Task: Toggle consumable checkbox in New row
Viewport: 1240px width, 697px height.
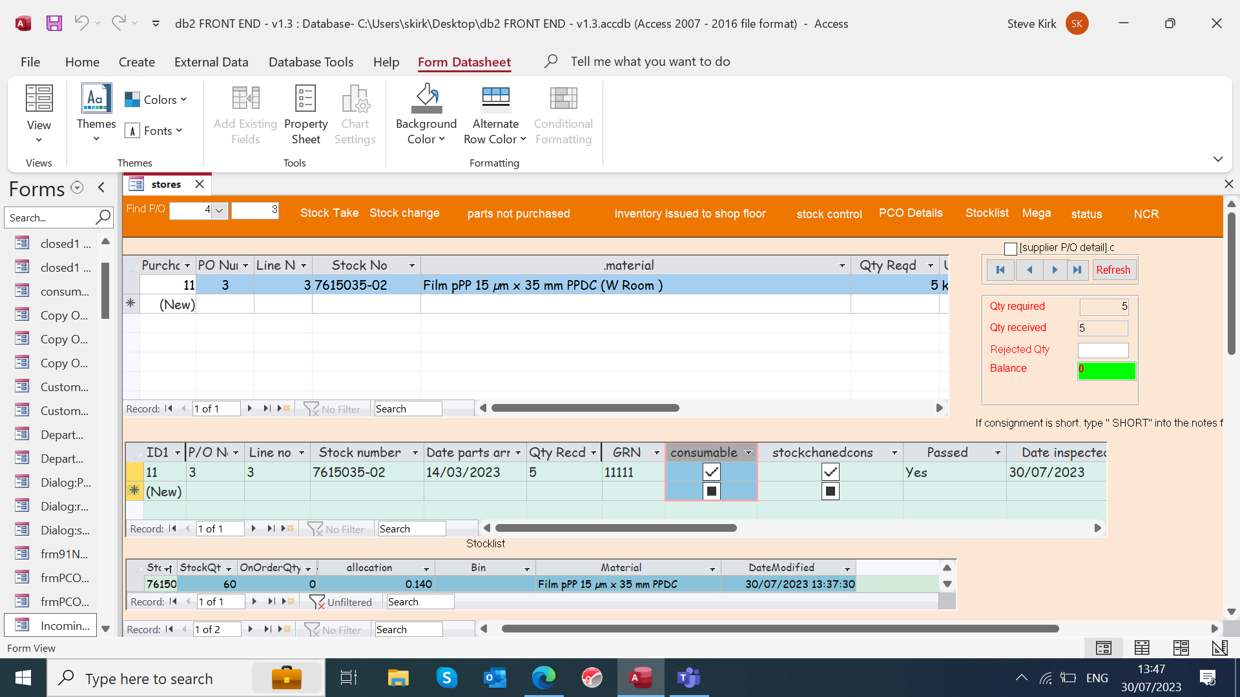Action: pyautogui.click(x=711, y=491)
